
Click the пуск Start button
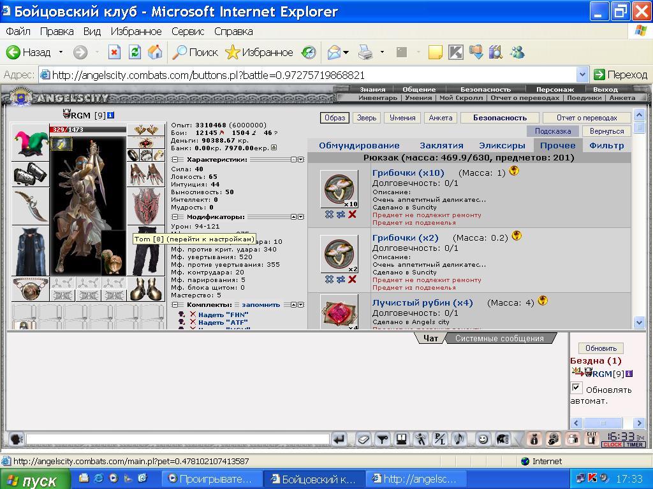35,480
